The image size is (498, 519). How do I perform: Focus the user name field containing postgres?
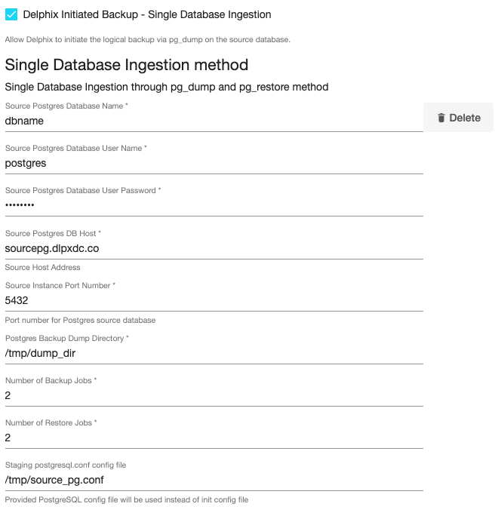pyautogui.click(x=214, y=163)
